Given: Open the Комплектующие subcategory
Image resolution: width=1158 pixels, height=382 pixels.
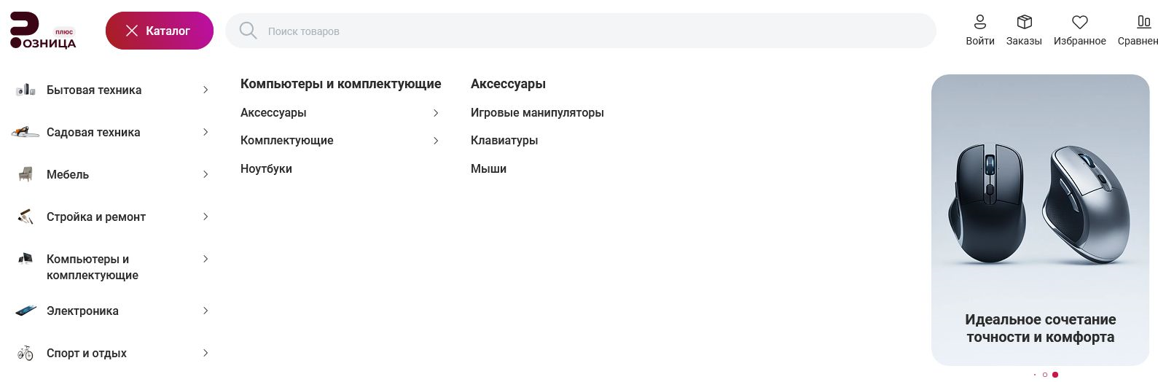Looking at the screenshot, I should coord(287,141).
